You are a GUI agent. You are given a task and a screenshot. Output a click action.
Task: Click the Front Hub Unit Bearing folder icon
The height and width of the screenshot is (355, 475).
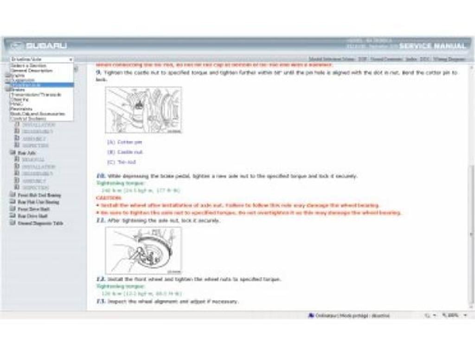pyautogui.click(x=13, y=195)
